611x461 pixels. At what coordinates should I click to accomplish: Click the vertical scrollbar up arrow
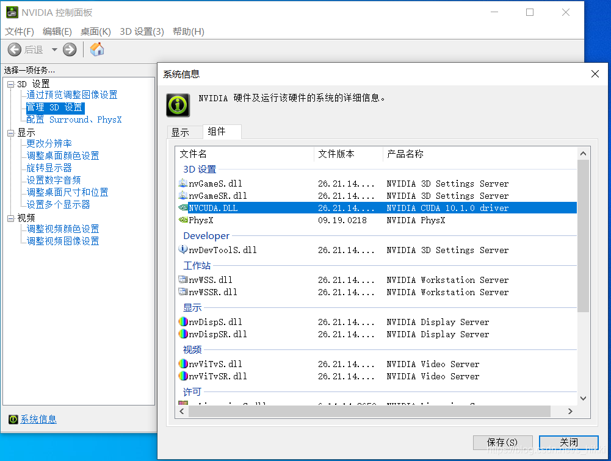click(x=584, y=154)
